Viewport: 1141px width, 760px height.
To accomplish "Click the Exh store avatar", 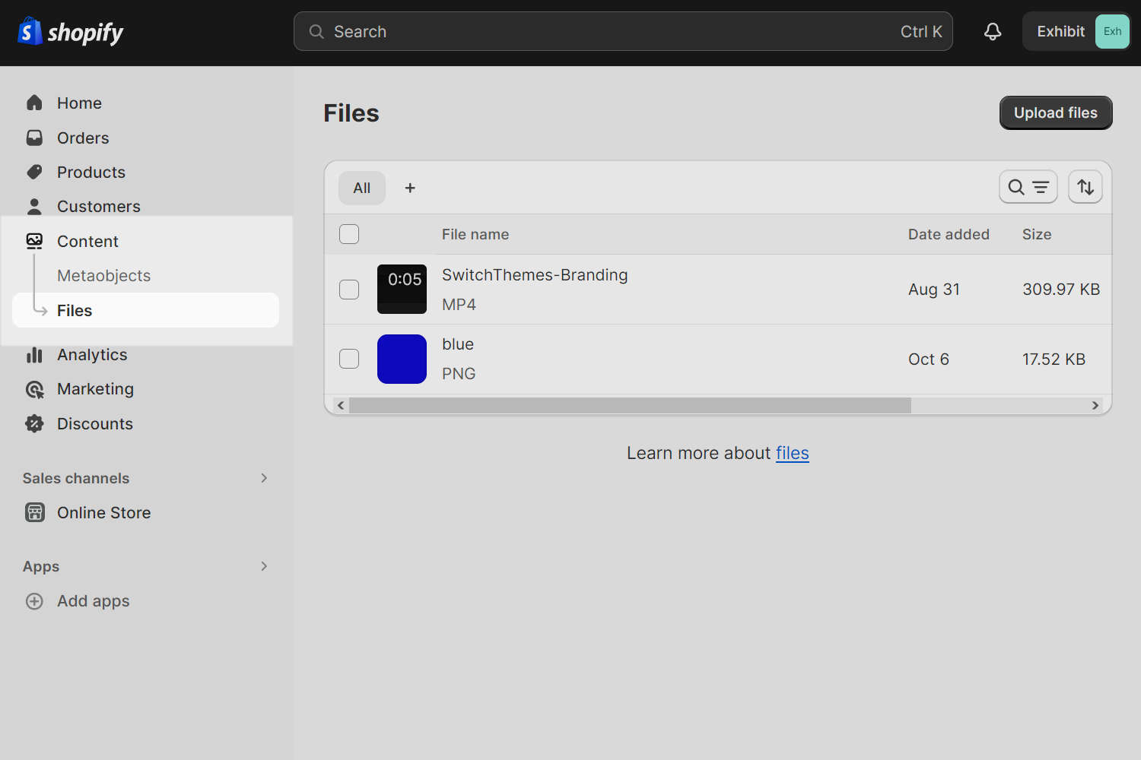I will tap(1112, 31).
